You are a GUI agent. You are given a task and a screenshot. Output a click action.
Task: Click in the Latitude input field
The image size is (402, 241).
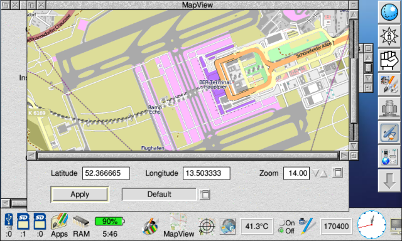pyautogui.click(x=106, y=173)
